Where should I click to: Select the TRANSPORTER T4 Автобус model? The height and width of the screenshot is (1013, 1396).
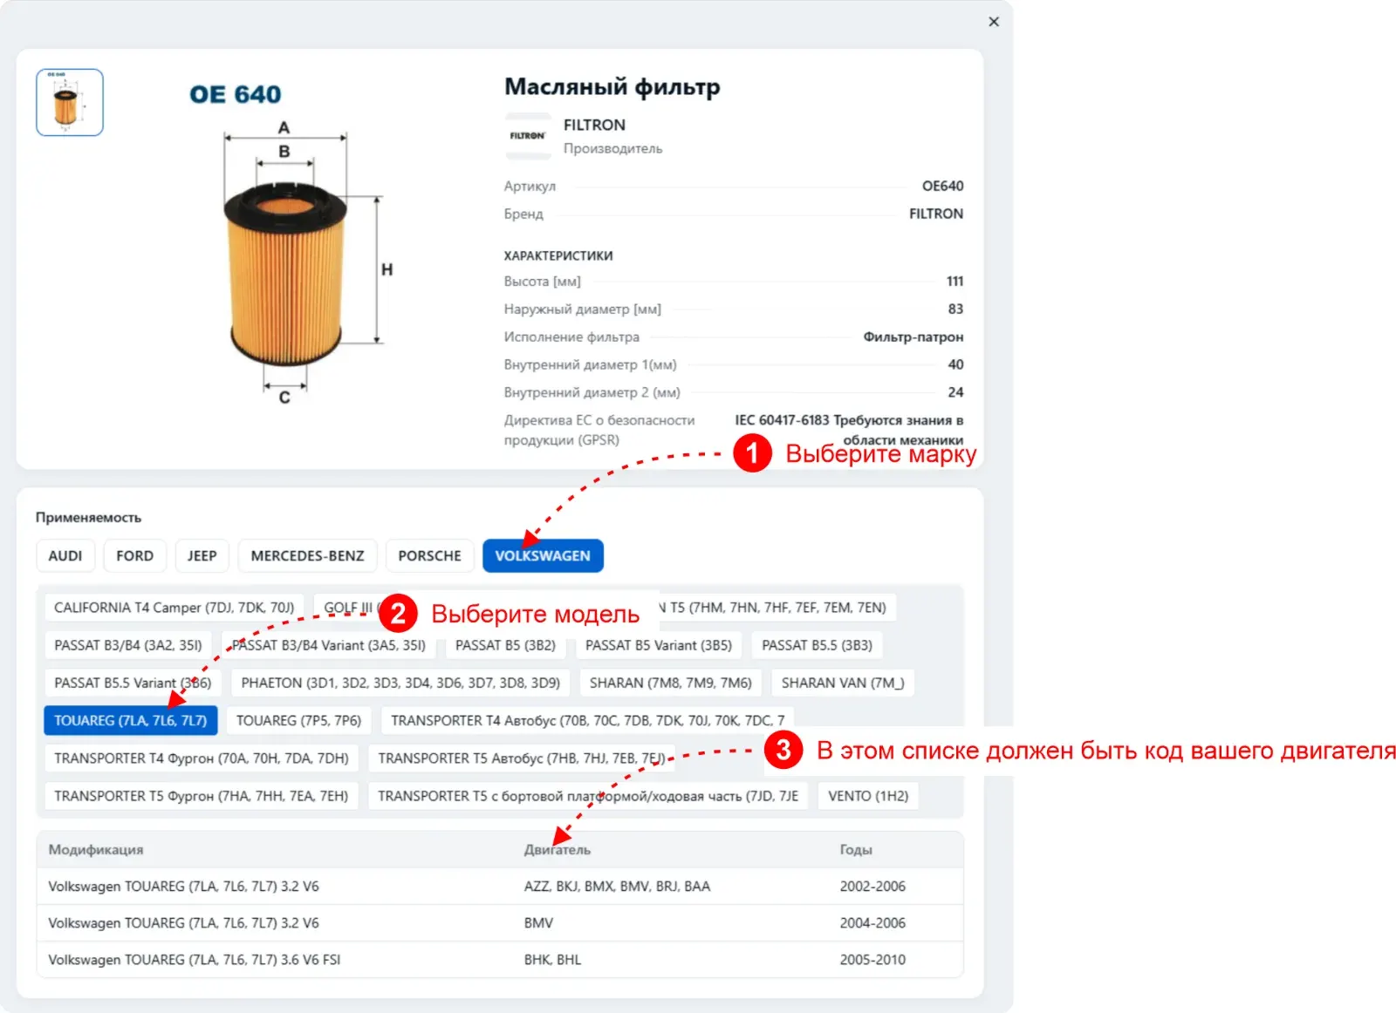coord(587,721)
